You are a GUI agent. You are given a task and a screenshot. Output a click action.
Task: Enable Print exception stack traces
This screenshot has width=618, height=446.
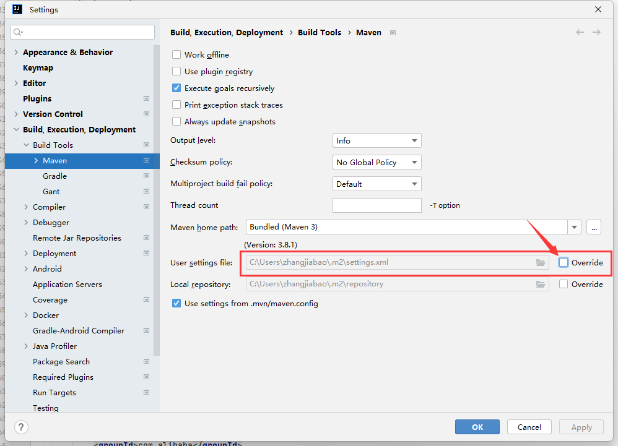pos(176,105)
